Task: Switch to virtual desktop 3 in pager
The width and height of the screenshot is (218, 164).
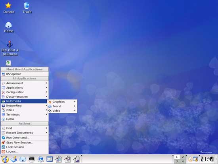Action: click(x=177, y=161)
